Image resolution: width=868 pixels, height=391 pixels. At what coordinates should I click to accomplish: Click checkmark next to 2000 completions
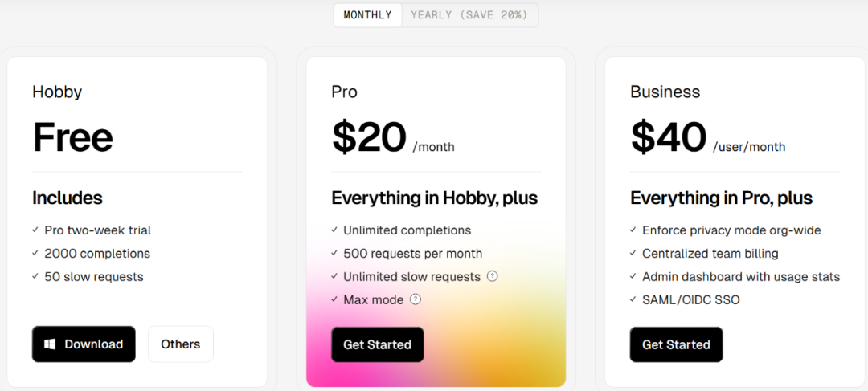click(x=35, y=253)
